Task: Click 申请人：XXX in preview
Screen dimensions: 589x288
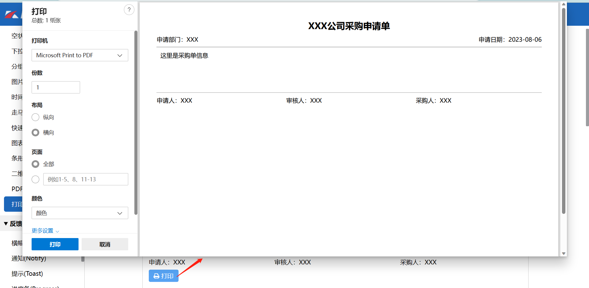Action: point(174,100)
